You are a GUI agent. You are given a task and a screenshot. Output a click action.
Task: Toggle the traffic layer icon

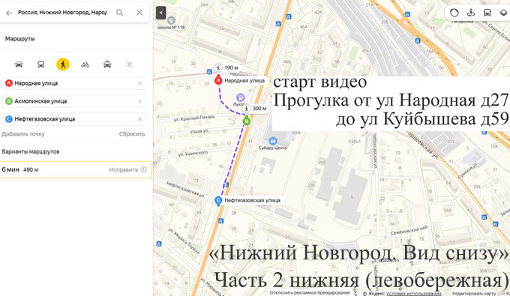pyautogui.click(x=454, y=13)
